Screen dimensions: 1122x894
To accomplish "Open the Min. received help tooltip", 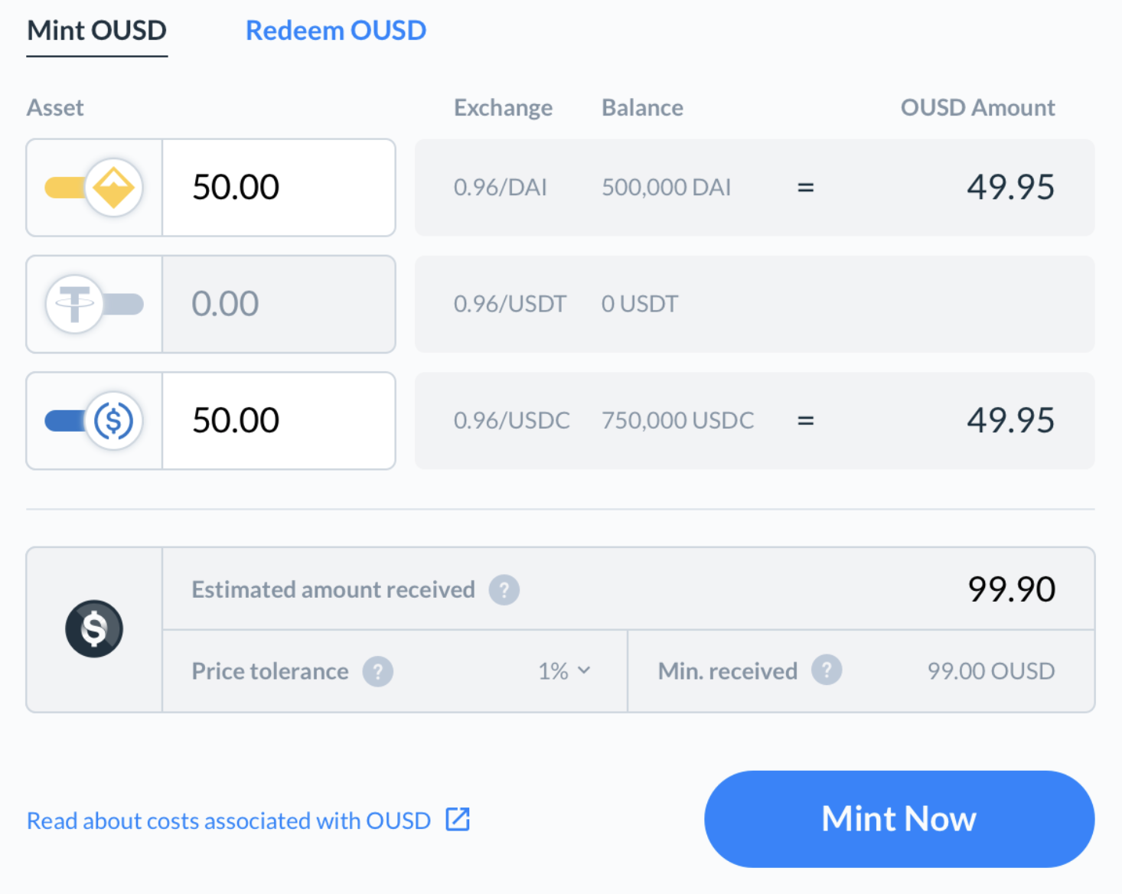I will coord(827,670).
